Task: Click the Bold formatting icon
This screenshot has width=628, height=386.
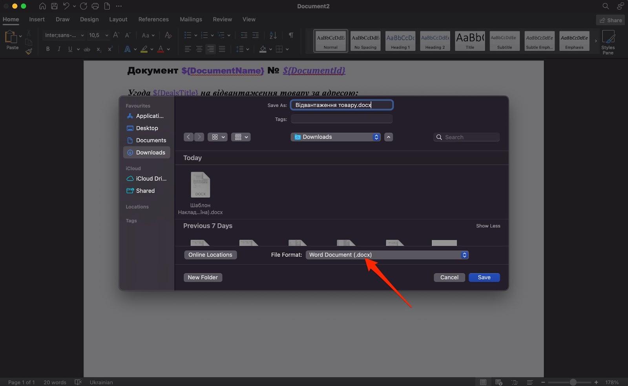Action: tap(48, 49)
